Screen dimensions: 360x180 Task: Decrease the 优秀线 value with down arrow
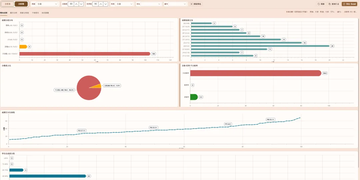coord(106,4)
